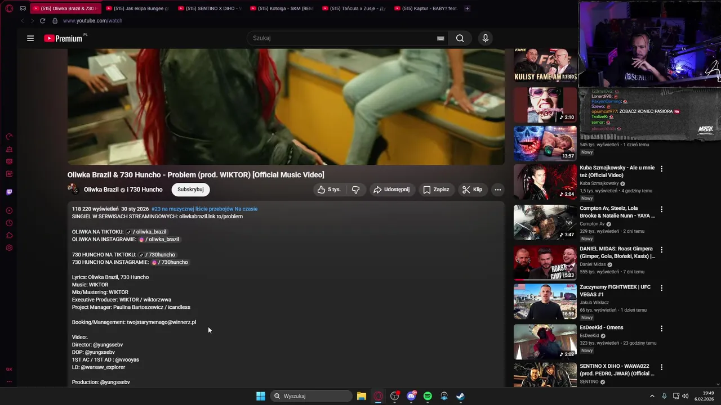Click the Udostępnij share button

(391, 190)
